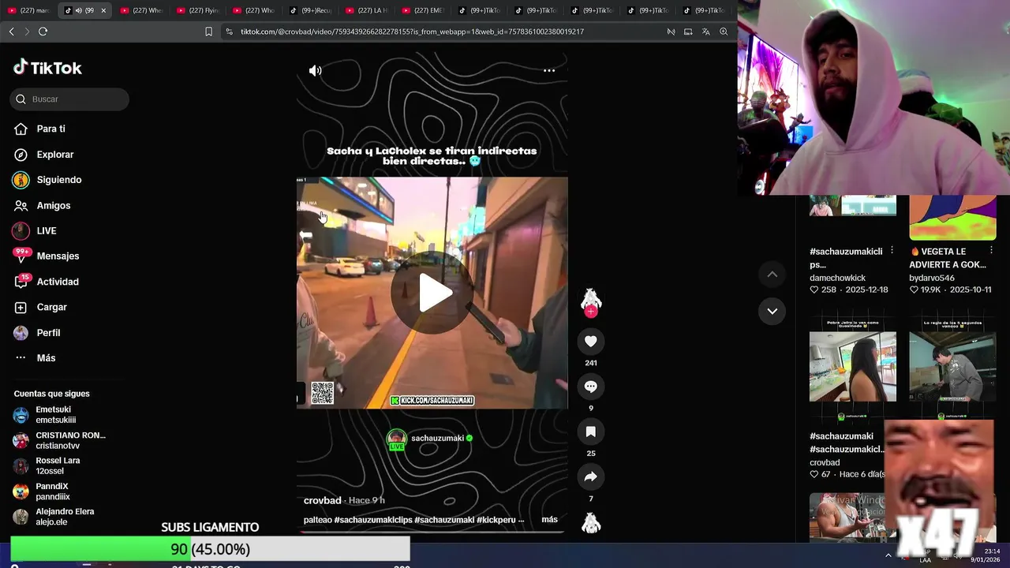Click the crovbad username under the video
1010x568 pixels.
coord(322,500)
